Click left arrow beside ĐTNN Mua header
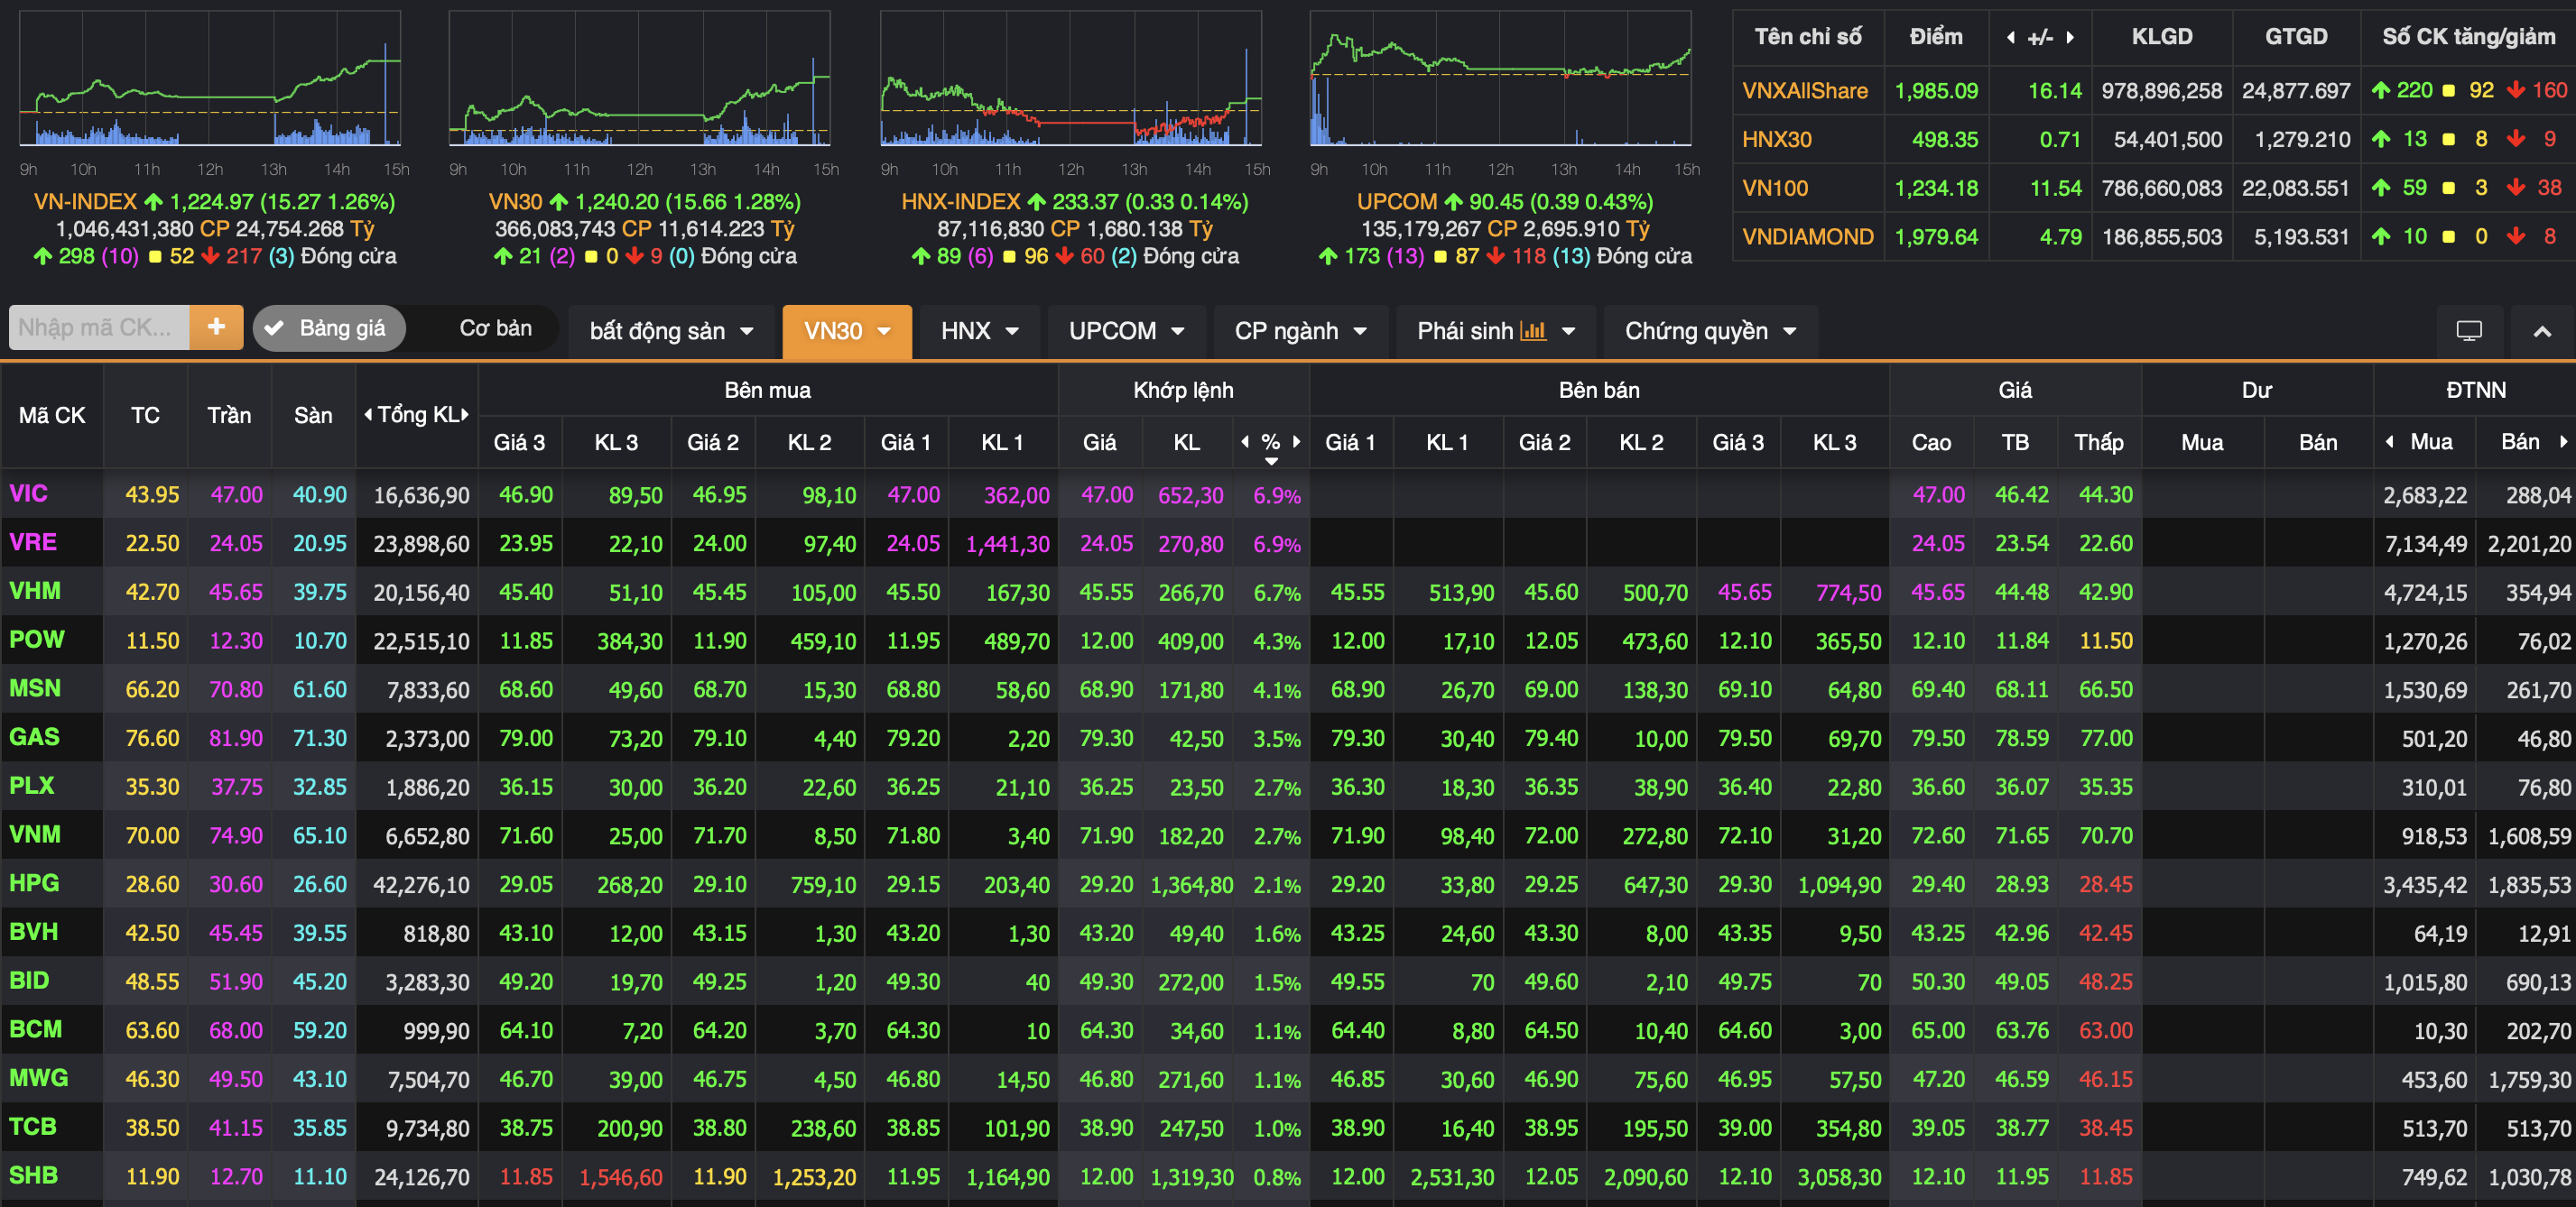The width and height of the screenshot is (2576, 1207). pos(2389,440)
